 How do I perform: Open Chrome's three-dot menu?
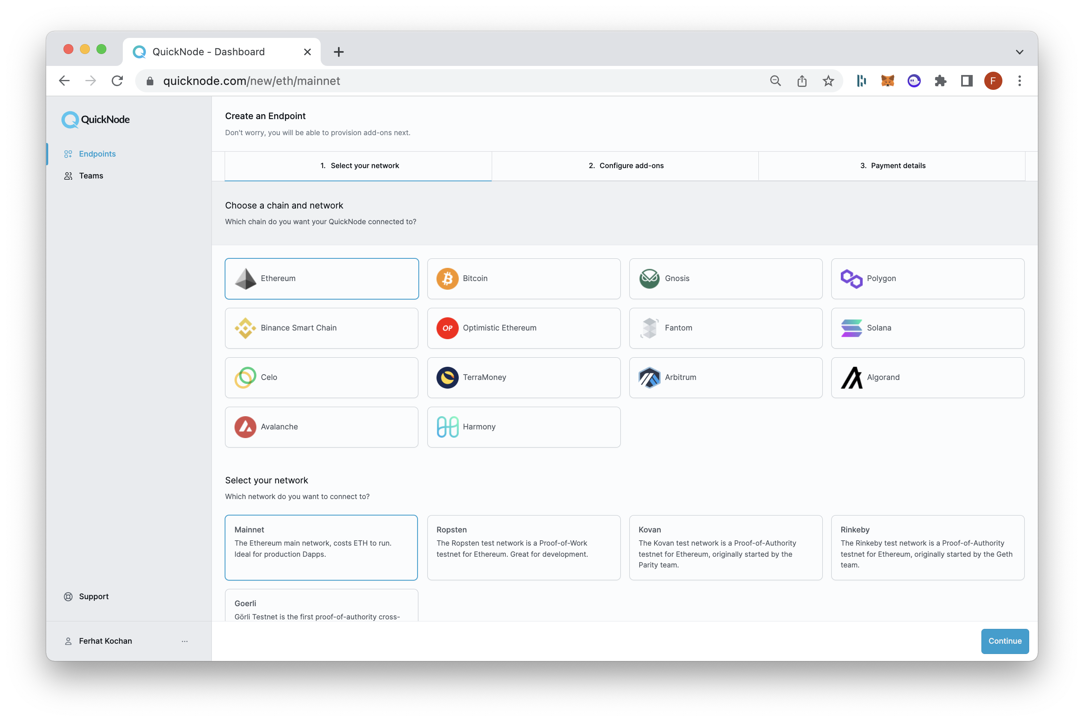click(1020, 81)
